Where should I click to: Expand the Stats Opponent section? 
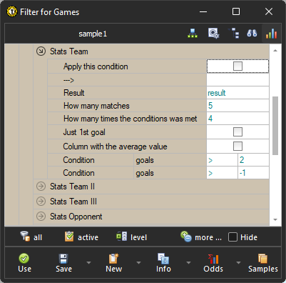pos(41,217)
